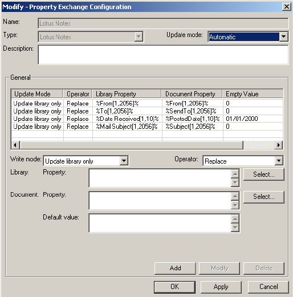The image size is (293, 297).
Task: Click the table's scroll right arrow
Action: click(x=279, y=145)
